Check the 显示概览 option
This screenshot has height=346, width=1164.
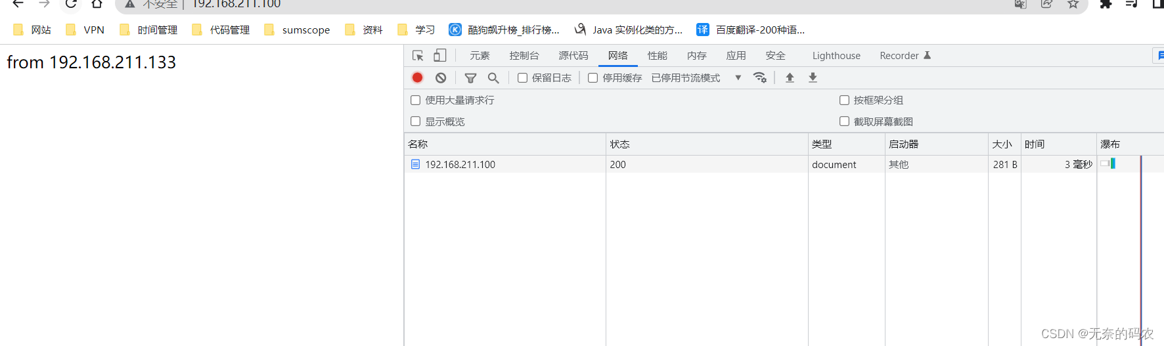pos(415,121)
